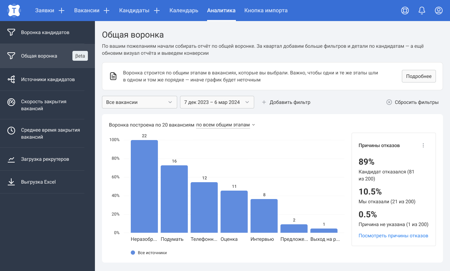Click clock icon beside Среднее время закрытия
Screen dimensions: 450x271
click(x=11, y=131)
